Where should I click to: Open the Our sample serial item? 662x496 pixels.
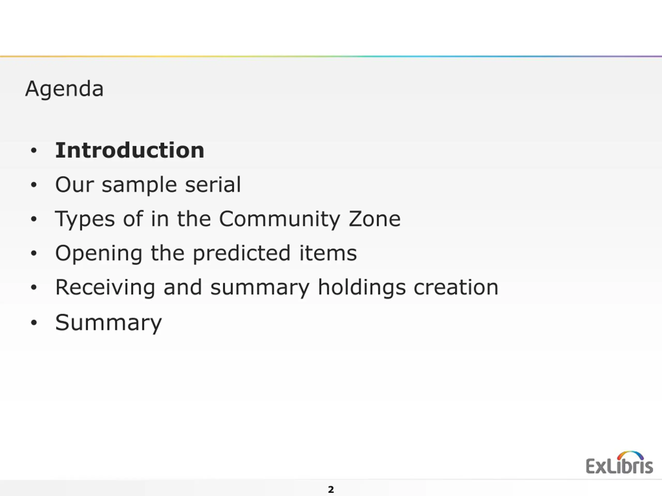pos(148,185)
